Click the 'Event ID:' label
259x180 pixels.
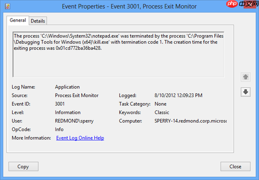click(21, 104)
